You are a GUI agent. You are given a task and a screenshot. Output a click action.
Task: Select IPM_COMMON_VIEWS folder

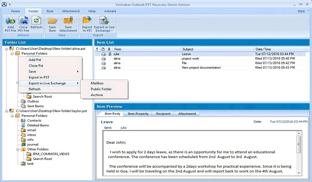click(x=51, y=154)
